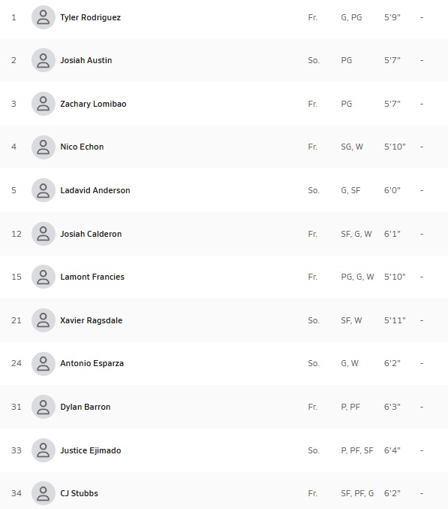Click jersey number 33 in roster
Viewport: 448px width, 509px height.
coord(17,450)
